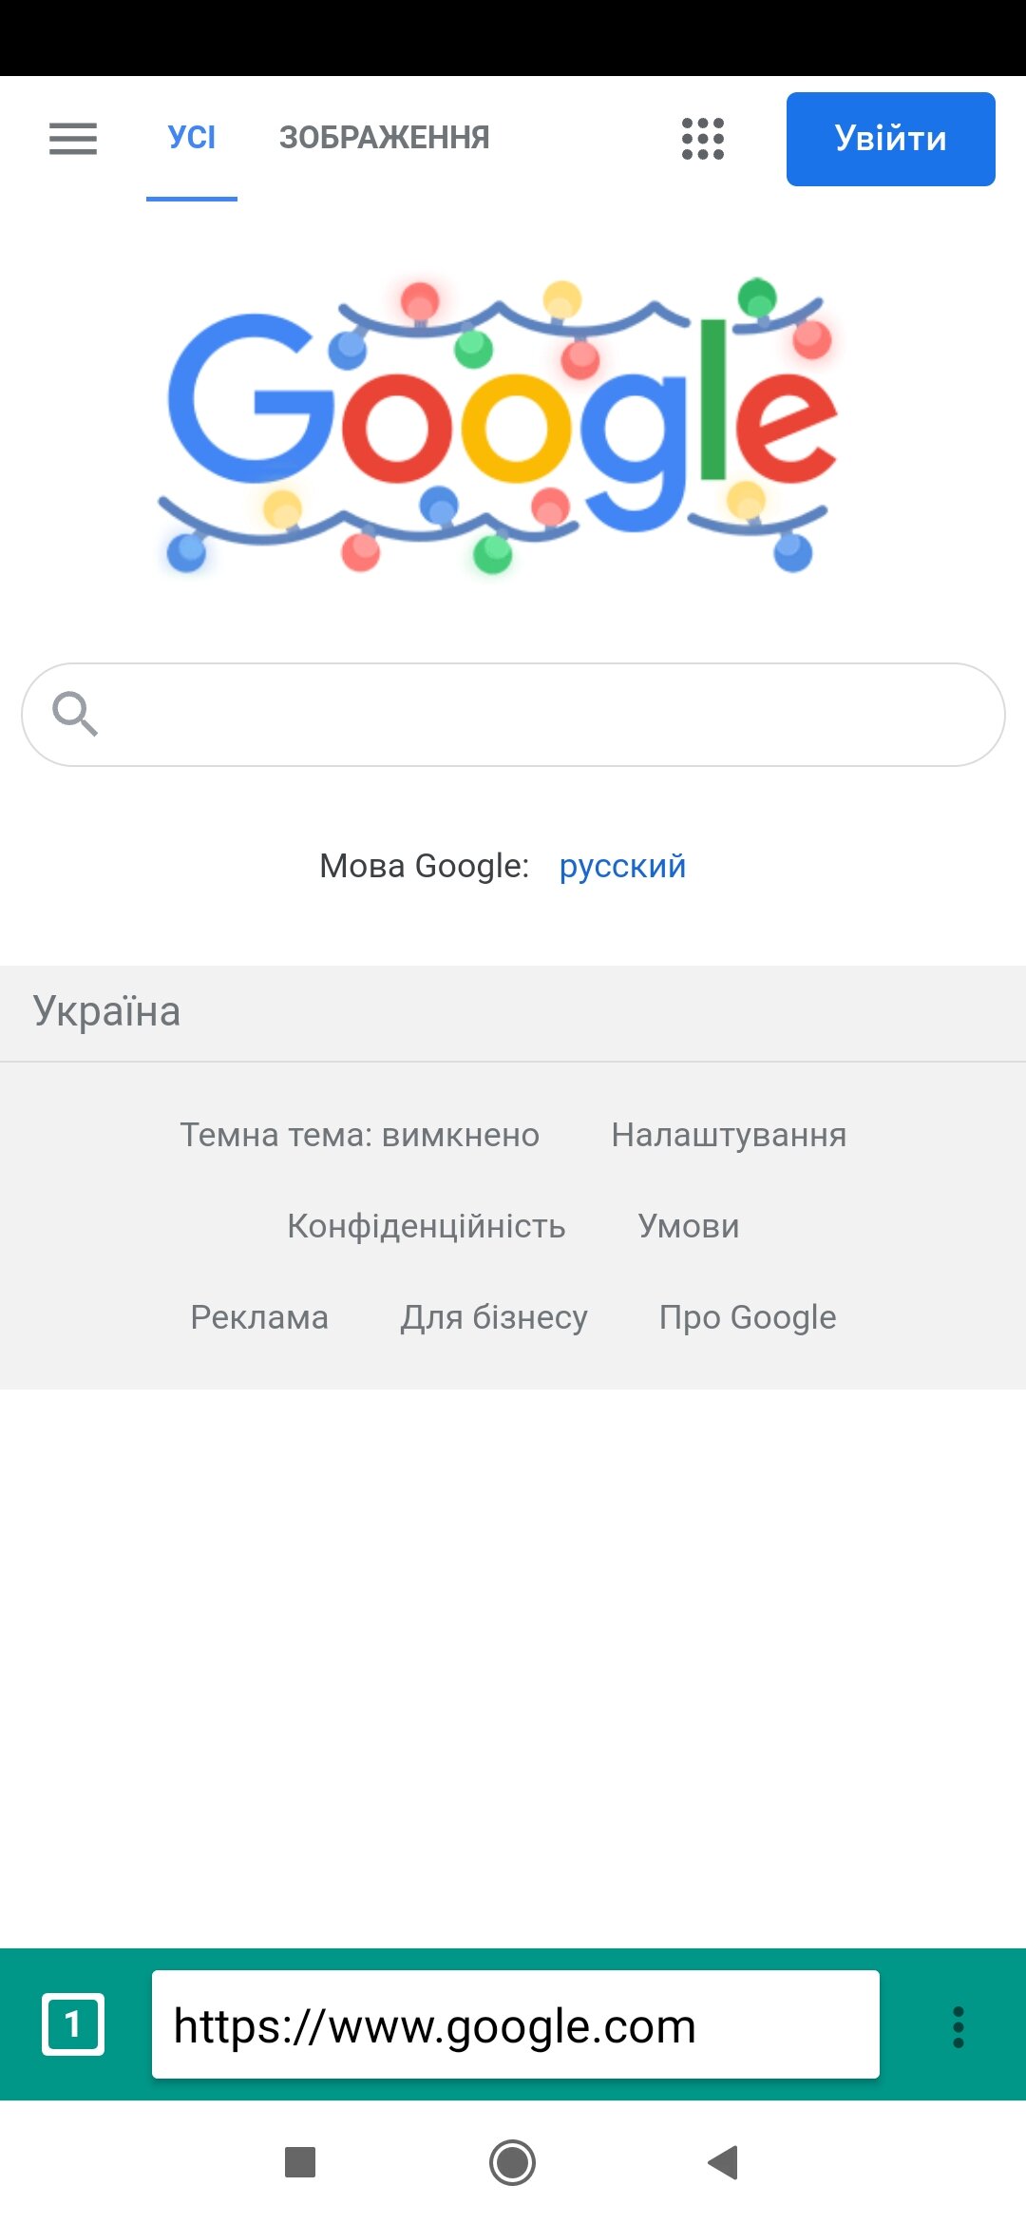Image resolution: width=1026 pixels, height=2224 pixels.
Task: Open the browser tab switcher
Action: tap(73, 2024)
